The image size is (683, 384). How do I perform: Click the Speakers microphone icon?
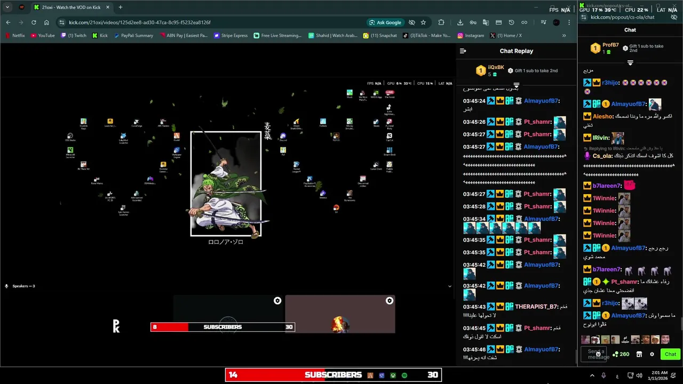point(6,286)
